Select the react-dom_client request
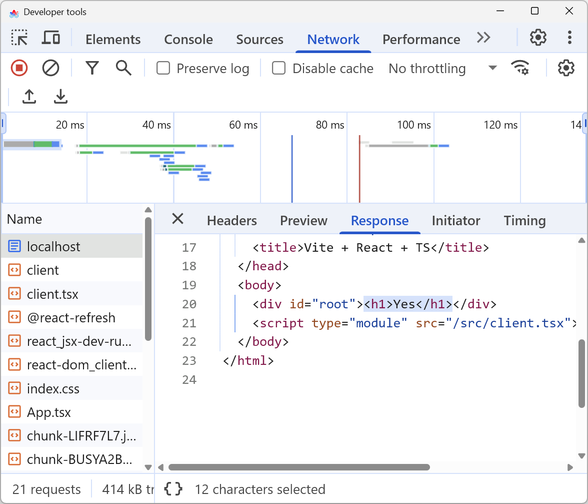Screen dimensions: 588x504 (72, 365)
